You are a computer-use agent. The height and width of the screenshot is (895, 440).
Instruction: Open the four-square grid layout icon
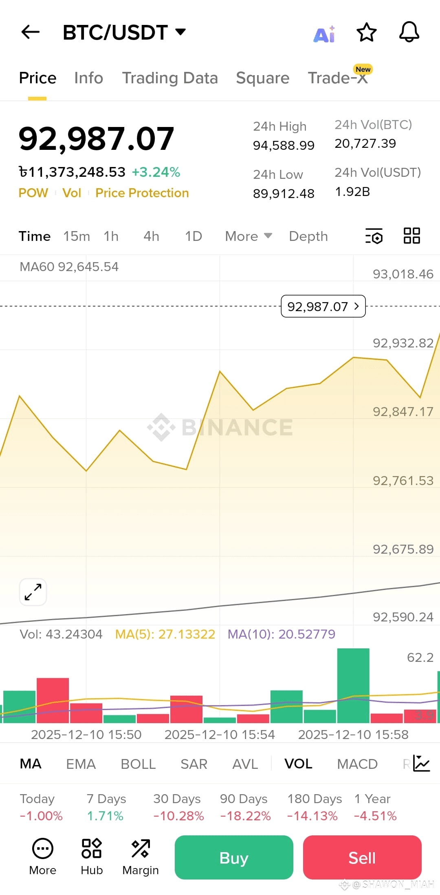pos(411,236)
